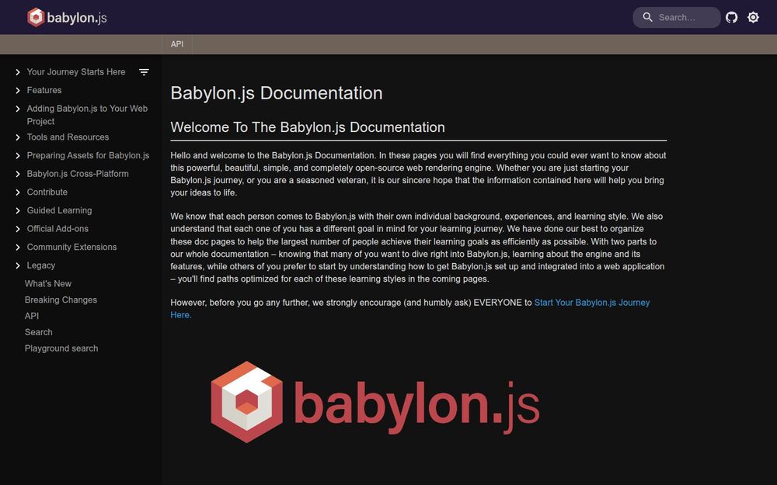Expand the Contribute chevron

click(18, 192)
